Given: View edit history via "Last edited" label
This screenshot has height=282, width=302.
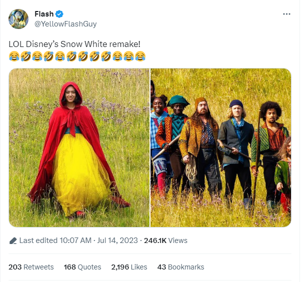Looking at the screenshot, I should (x=39, y=240).
